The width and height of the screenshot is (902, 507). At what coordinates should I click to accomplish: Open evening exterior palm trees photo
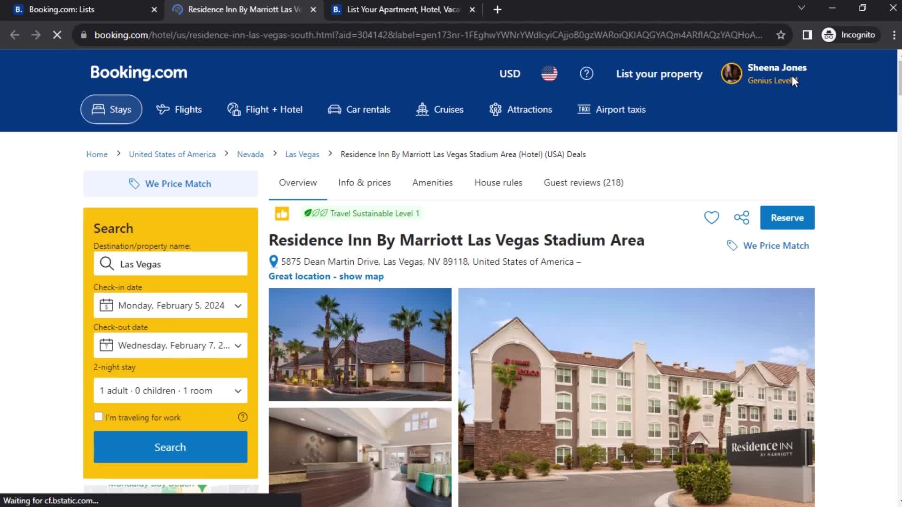point(360,345)
